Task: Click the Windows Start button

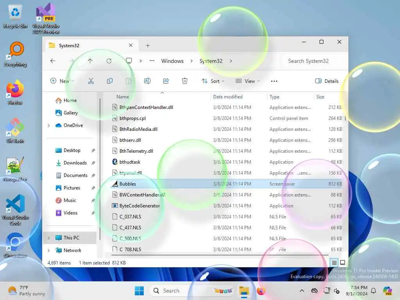Action: pos(139,291)
